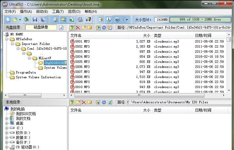This screenshot has width=234, height=150.
Task: Click the Rename icon in the local toolbar
Action: [89, 102]
